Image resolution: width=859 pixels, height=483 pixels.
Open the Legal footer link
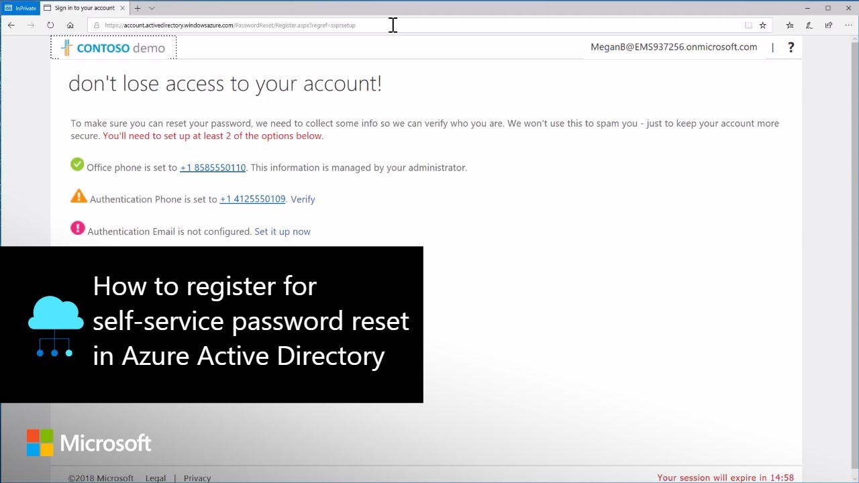pos(156,478)
